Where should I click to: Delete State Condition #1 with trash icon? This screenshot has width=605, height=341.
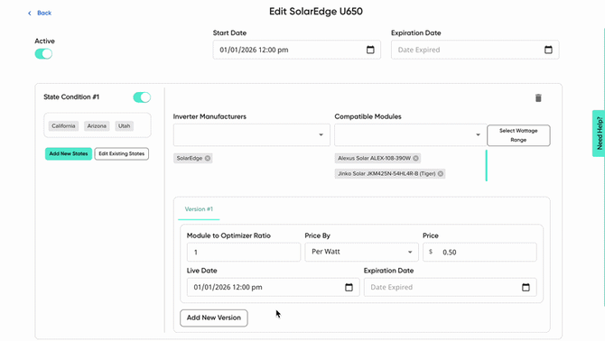point(538,97)
